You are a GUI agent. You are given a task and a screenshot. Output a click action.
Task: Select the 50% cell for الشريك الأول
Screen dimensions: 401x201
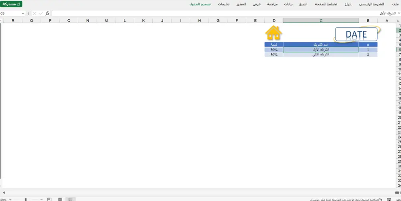tap(274, 50)
